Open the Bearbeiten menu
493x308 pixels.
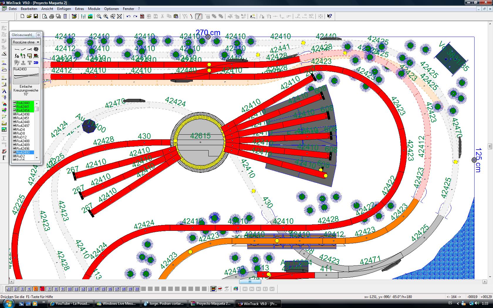click(x=29, y=9)
